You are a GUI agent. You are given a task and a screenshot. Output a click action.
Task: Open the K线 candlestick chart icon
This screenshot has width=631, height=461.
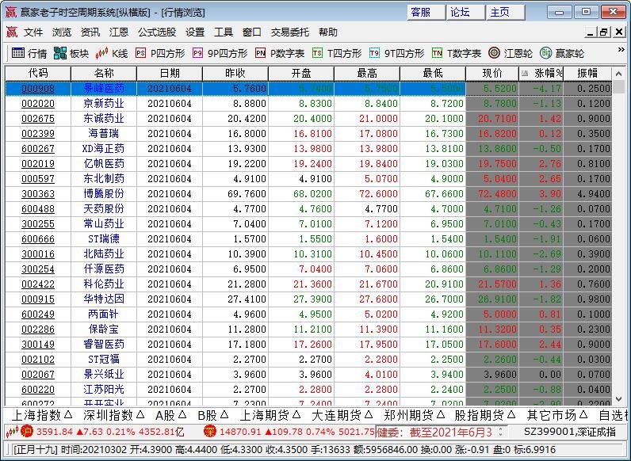(112, 53)
